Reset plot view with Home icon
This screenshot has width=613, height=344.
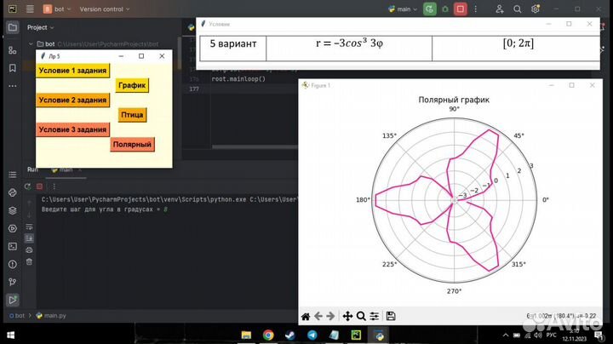coord(306,316)
